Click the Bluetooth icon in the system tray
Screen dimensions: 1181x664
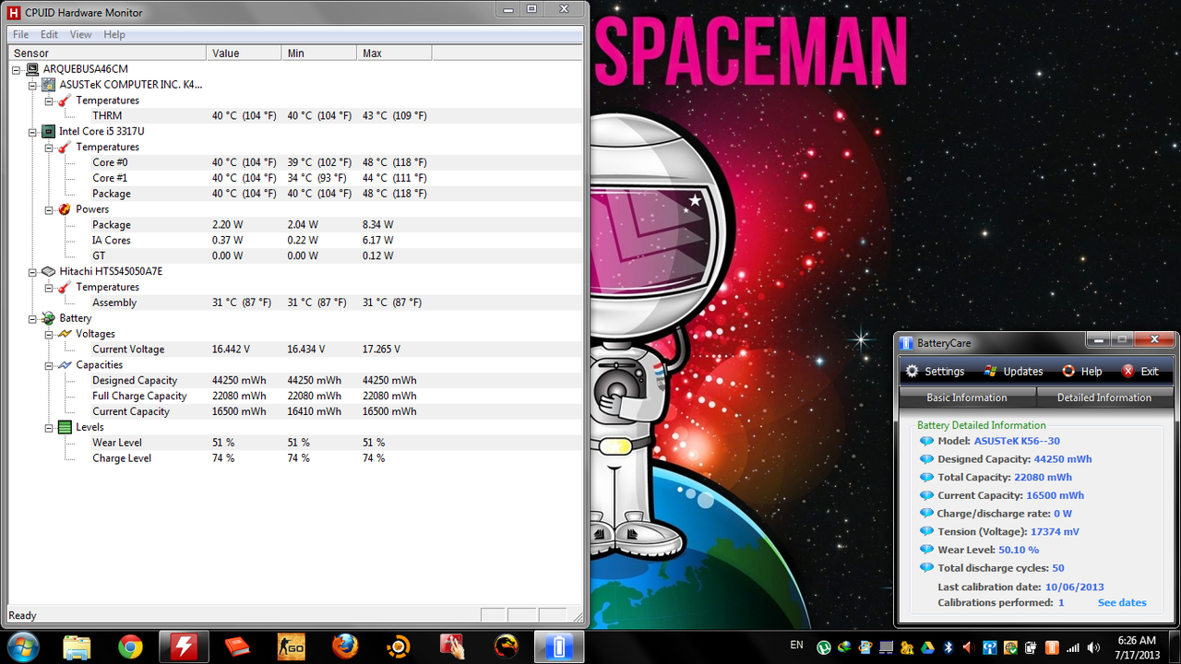[948, 647]
